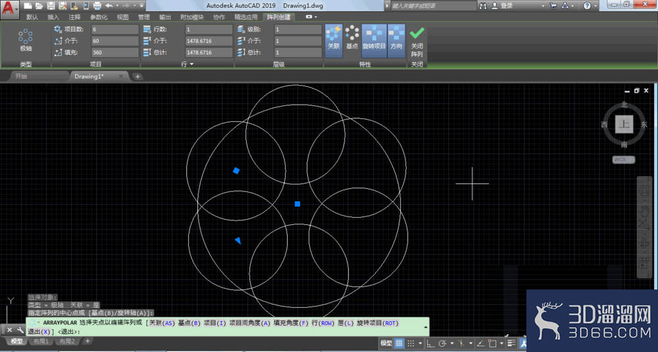Expand Customize Quick Access Toolbar dropdown
The width and height of the screenshot is (658, 352).
(141, 6)
